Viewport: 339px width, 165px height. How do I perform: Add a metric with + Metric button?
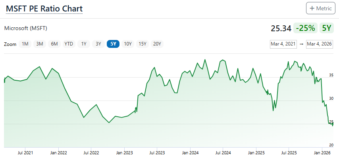point(320,8)
